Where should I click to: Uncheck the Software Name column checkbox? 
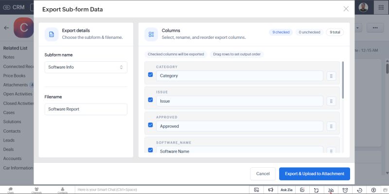pyautogui.click(x=150, y=150)
